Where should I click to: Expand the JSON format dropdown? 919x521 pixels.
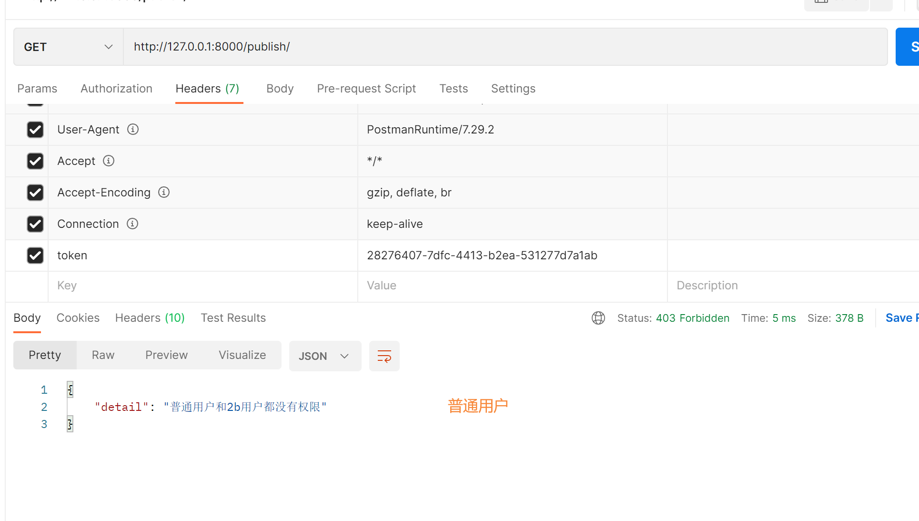point(325,356)
